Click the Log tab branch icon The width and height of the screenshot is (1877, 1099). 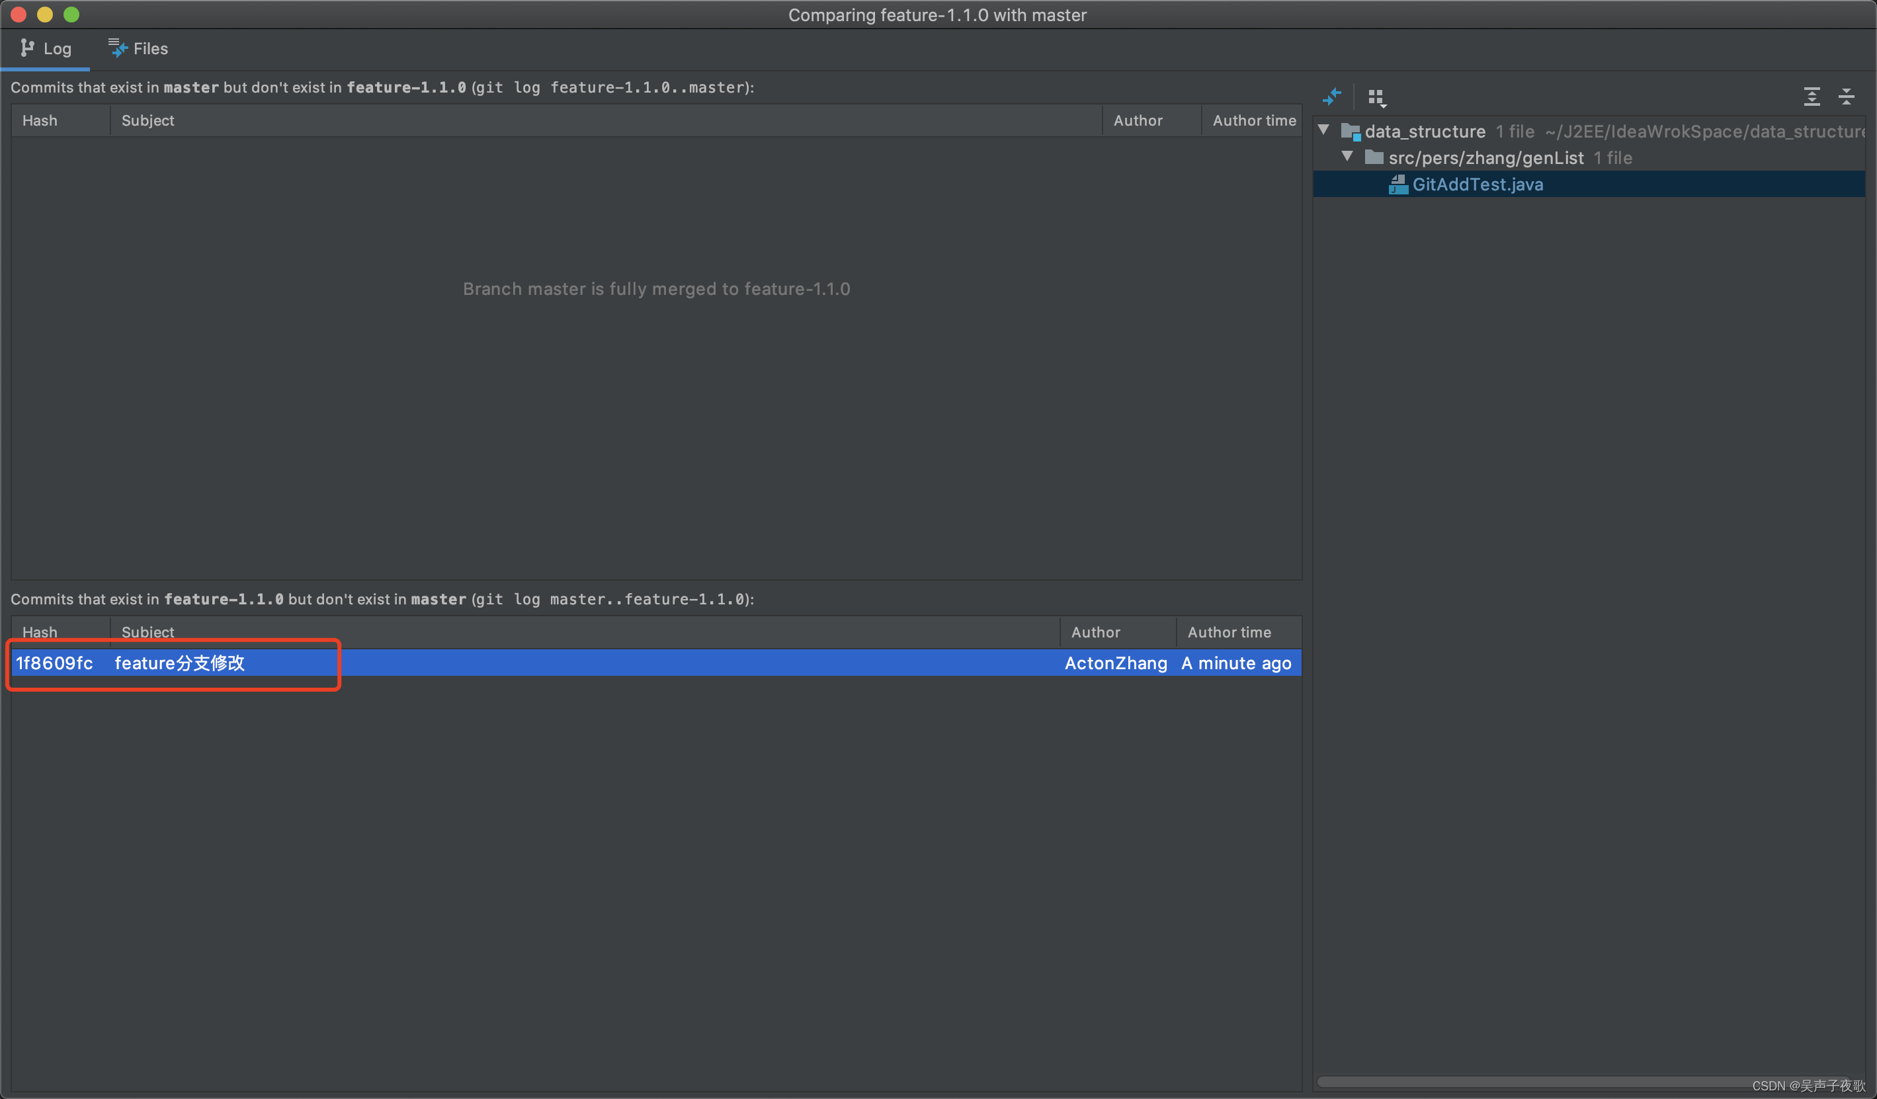pos(27,48)
